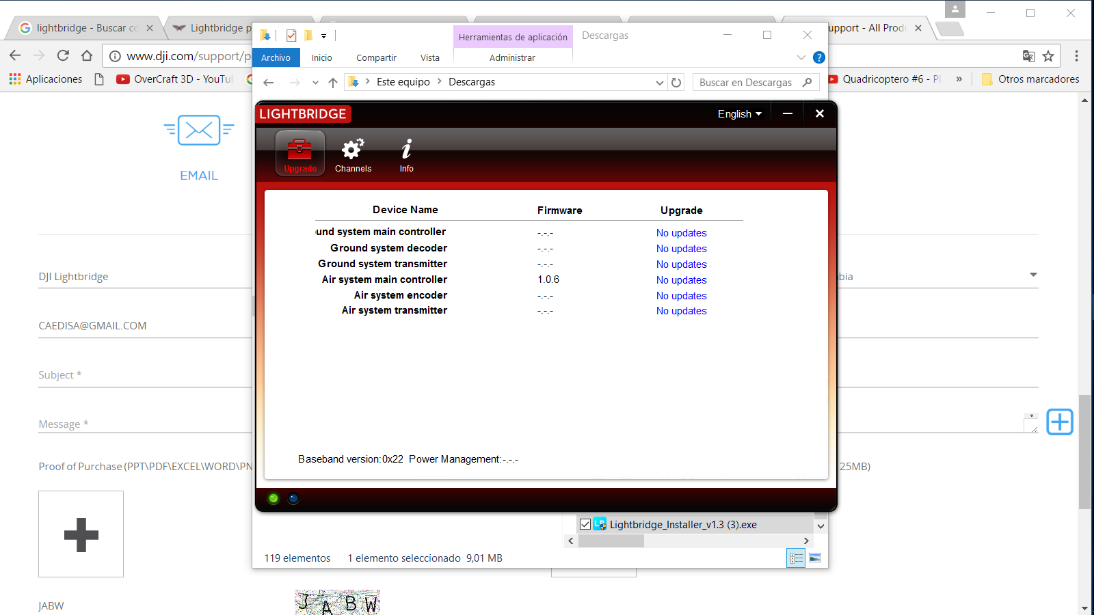Viewport: 1094px width, 615px height.
Task: Reload the DJI support page in Chrome
Action: pos(63,56)
